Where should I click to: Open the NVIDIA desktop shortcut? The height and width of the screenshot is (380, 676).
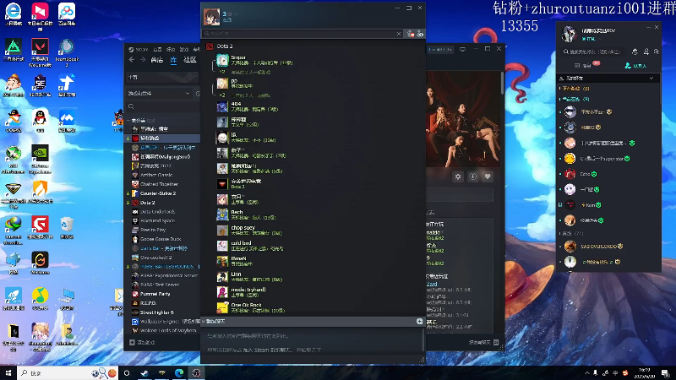coord(40,160)
